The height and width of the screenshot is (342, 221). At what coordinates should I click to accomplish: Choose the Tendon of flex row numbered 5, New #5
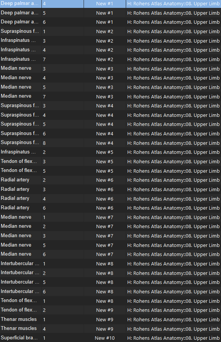coord(110,171)
